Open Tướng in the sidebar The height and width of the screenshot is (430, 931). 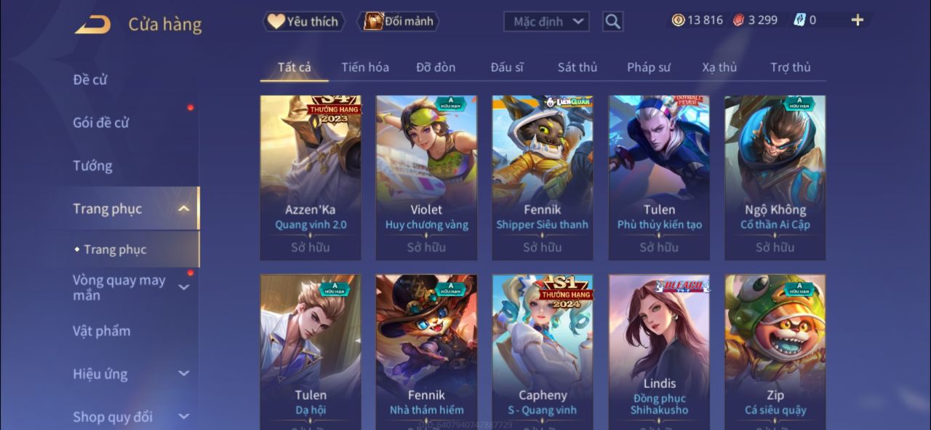coord(92,166)
